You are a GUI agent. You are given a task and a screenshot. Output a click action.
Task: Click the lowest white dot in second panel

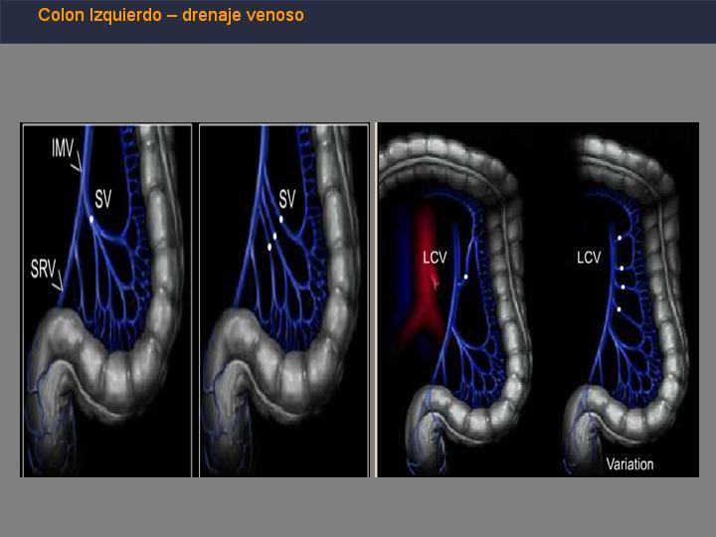pos(269,247)
